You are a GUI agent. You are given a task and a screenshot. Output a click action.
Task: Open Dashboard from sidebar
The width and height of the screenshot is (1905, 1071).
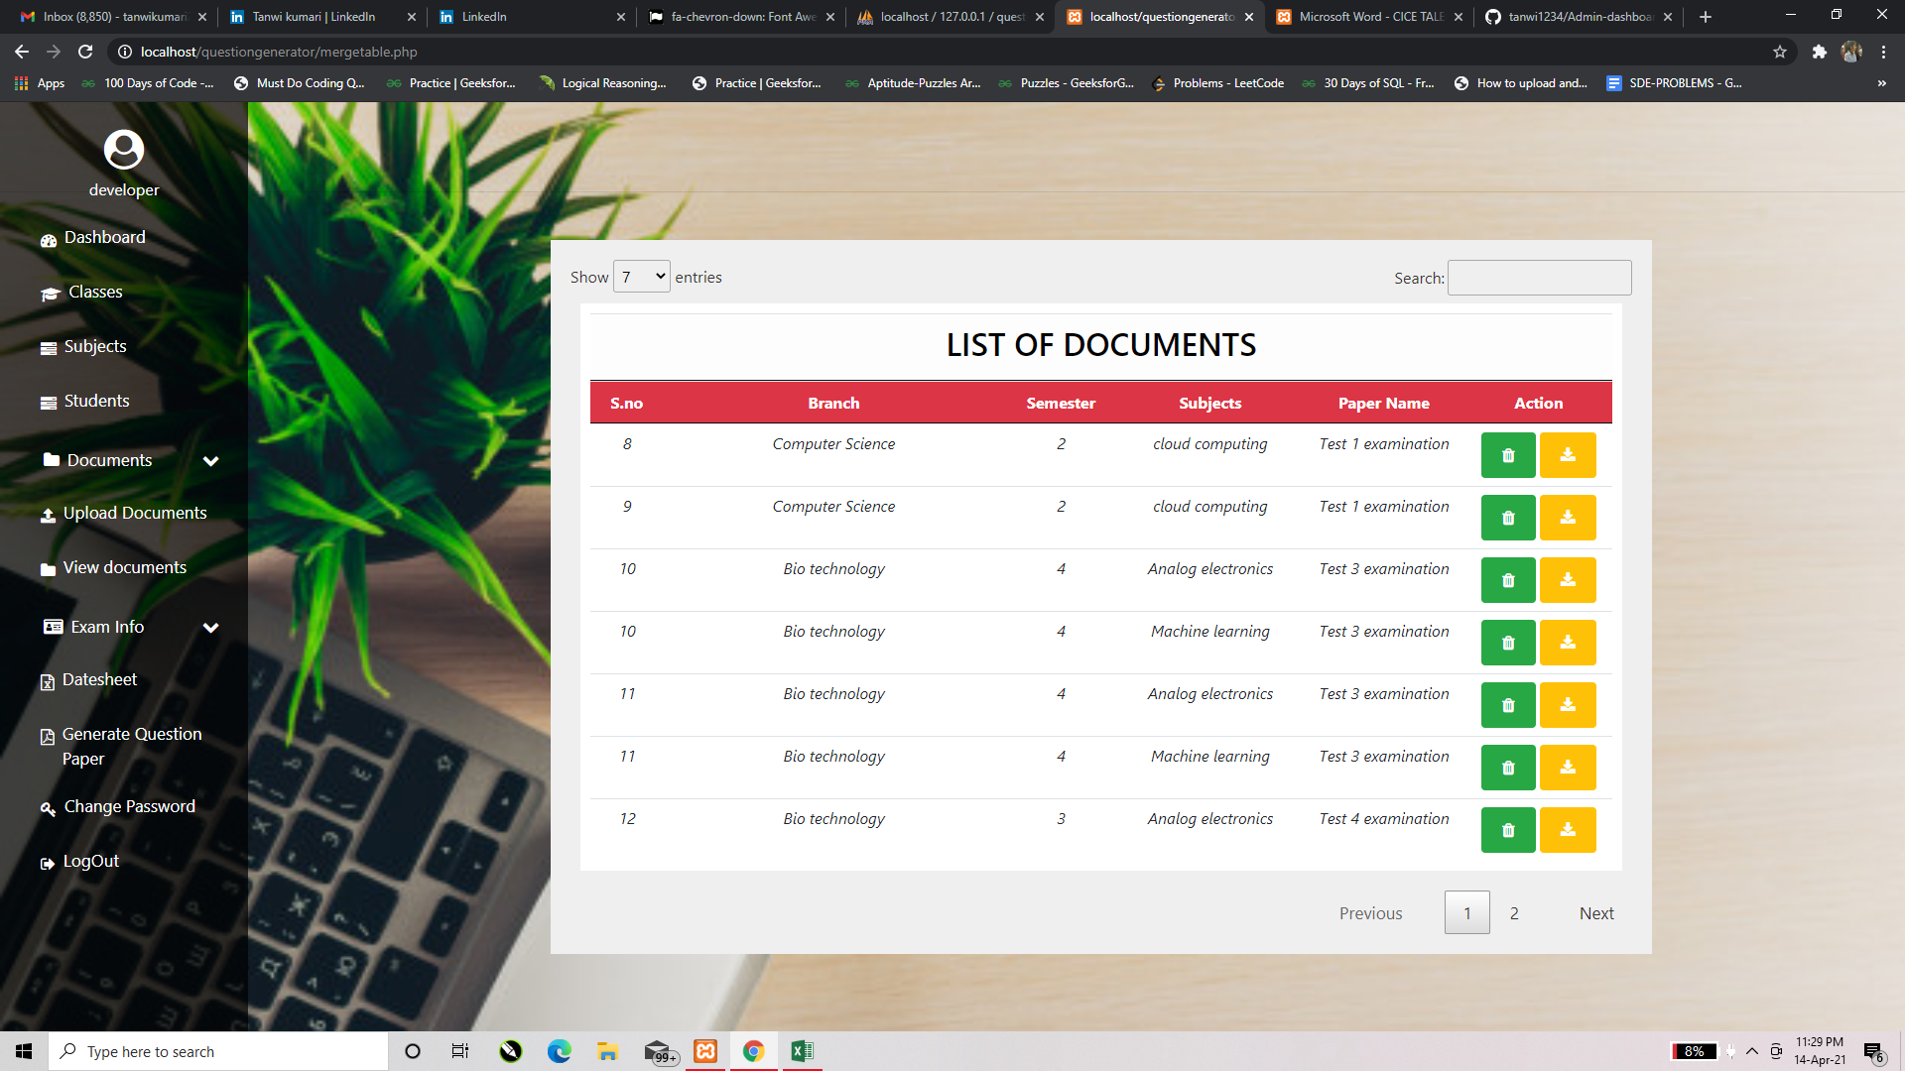[93, 238]
